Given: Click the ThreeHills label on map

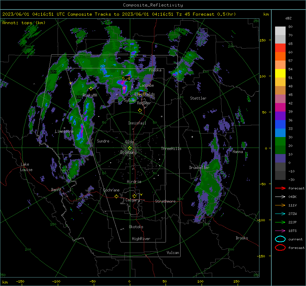Looking at the screenshot, I should [171, 149].
